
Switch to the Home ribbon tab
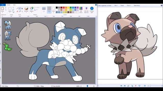point(9,5)
